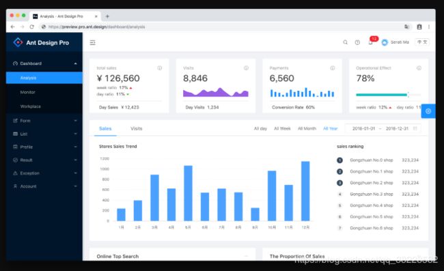Collapse the Dashboard sidebar menu
This screenshot has height=271, width=444.
click(x=44, y=63)
